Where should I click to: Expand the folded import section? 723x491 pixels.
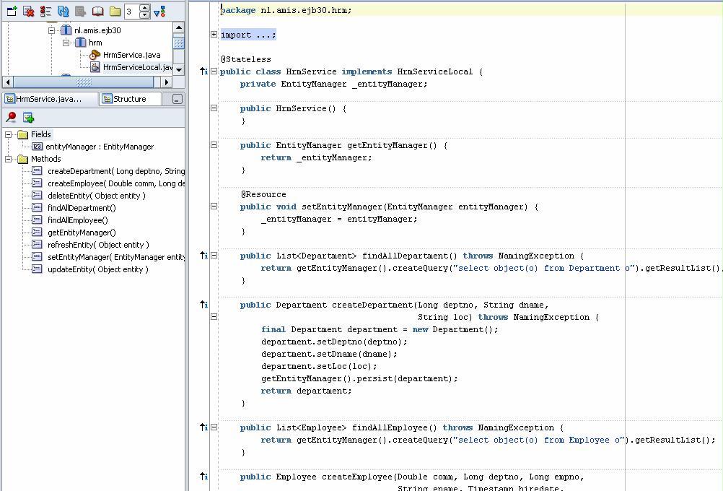click(x=214, y=35)
